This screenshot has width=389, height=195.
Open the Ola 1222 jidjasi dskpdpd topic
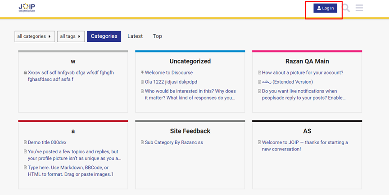click(x=171, y=82)
